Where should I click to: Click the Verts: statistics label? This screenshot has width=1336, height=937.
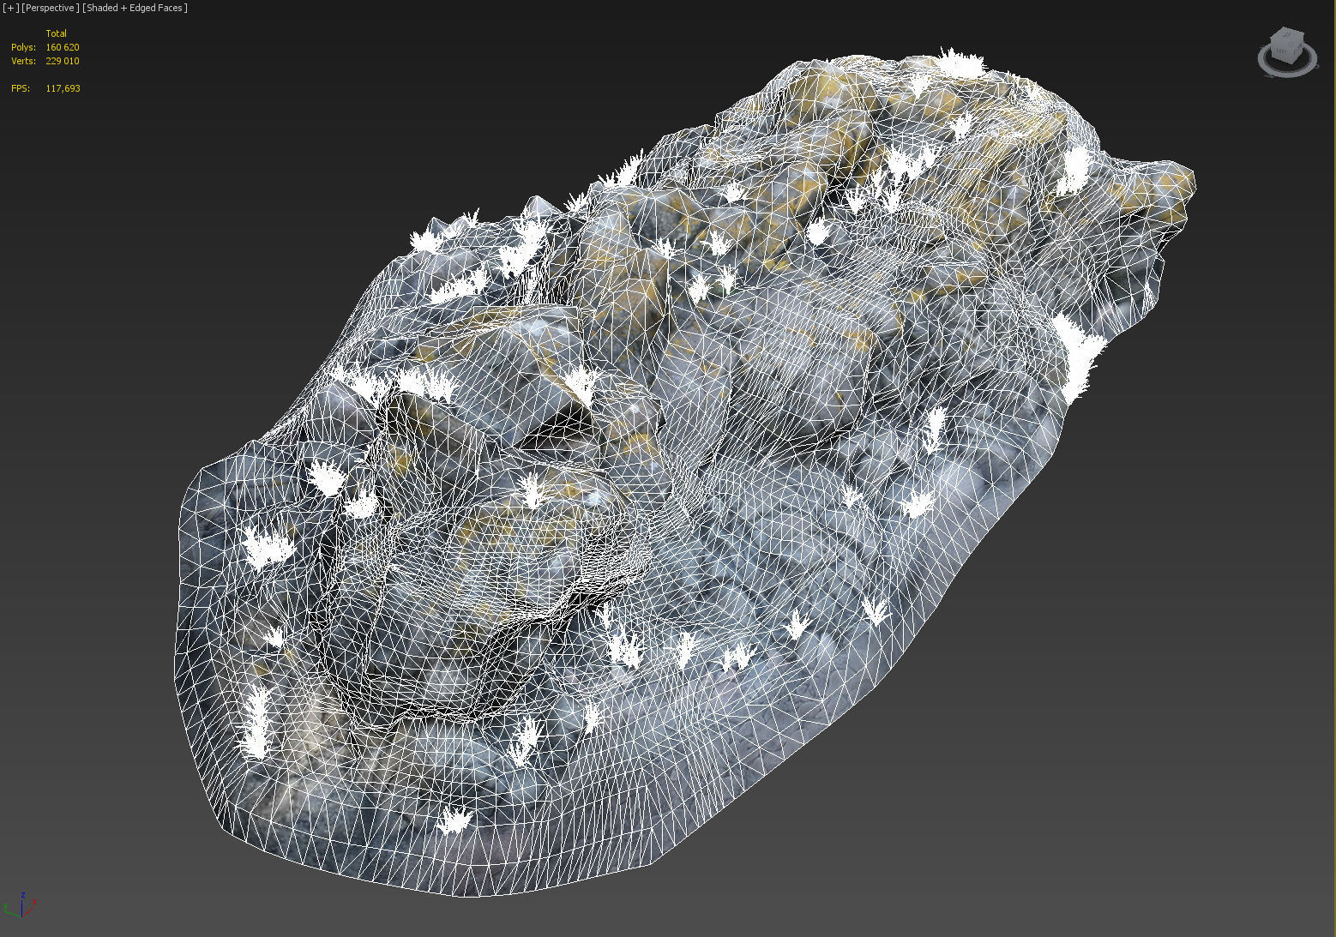23,61
